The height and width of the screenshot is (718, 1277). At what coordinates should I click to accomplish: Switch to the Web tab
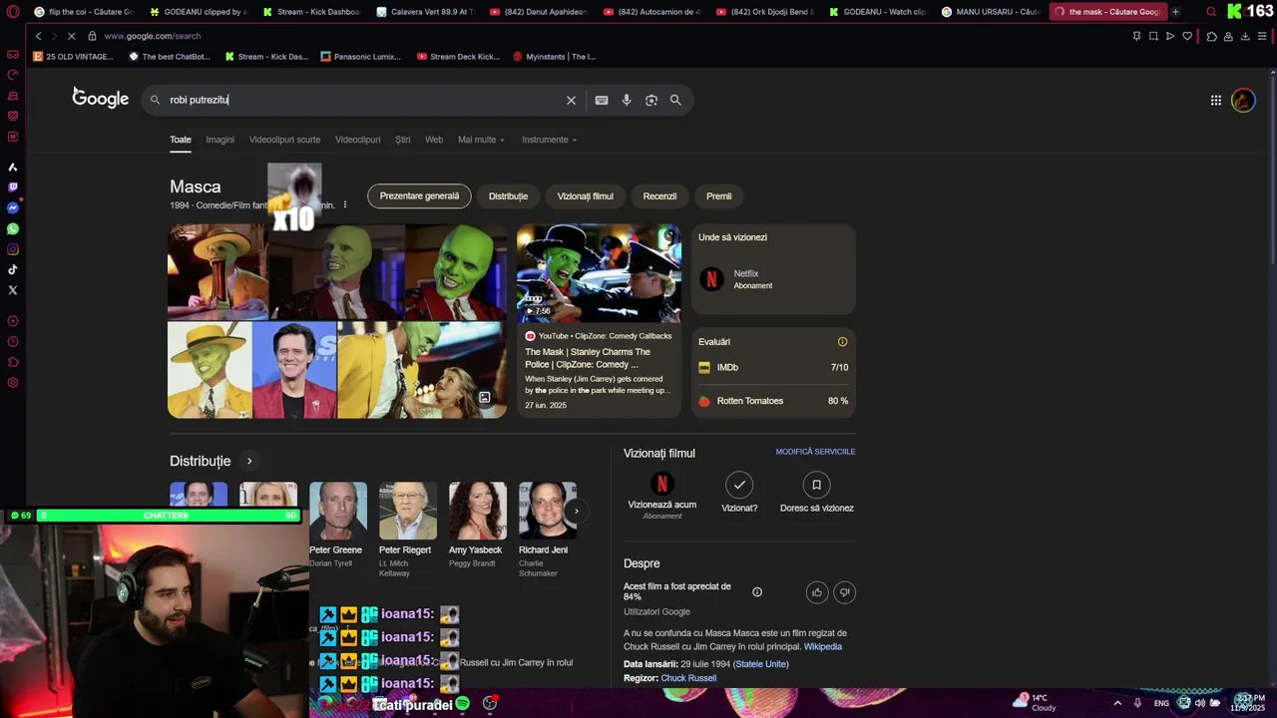pyautogui.click(x=434, y=140)
